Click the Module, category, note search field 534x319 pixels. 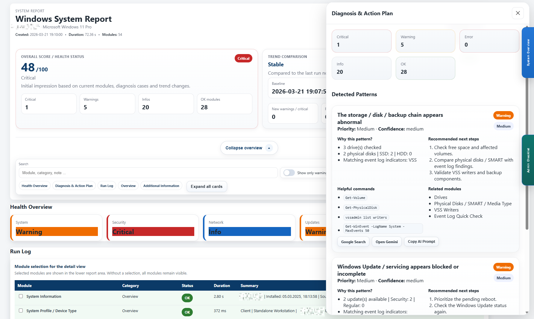[148, 173]
